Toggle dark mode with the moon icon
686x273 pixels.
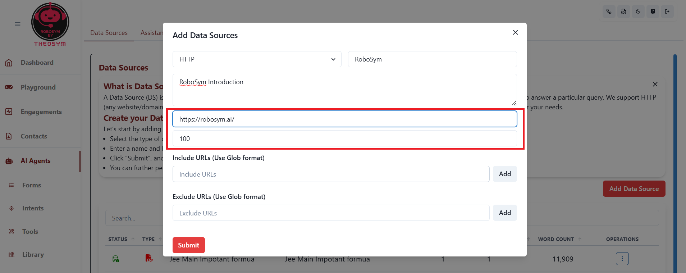point(638,12)
